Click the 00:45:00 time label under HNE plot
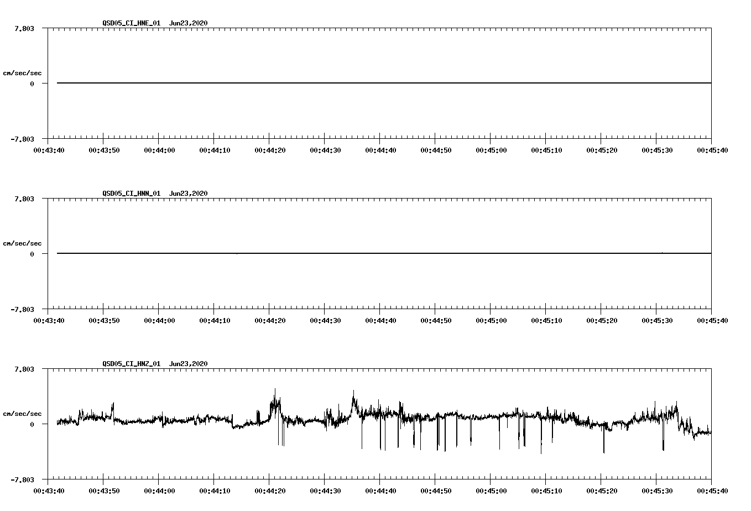751x511 pixels. pos(491,150)
